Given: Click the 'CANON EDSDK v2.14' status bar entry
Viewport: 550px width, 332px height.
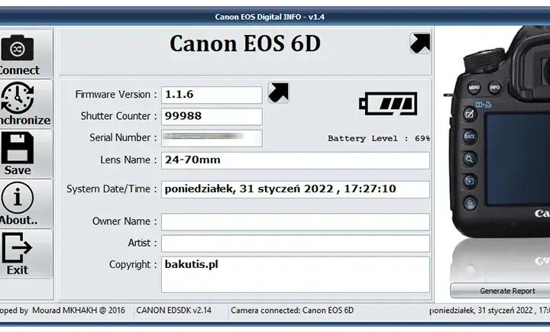Looking at the screenshot, I should click(x=173, y=311).
